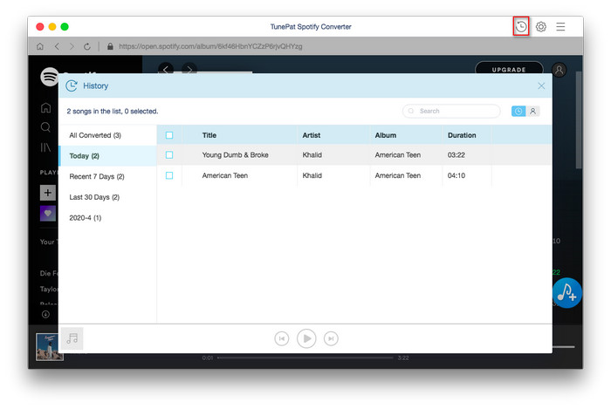
Task: Select the Young Dumb & Broke title
Action: pos(235,155)
